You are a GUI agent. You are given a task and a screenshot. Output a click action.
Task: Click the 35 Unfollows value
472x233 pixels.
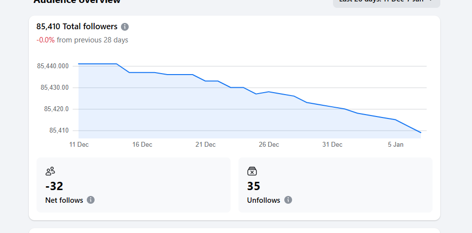[254, 186]
